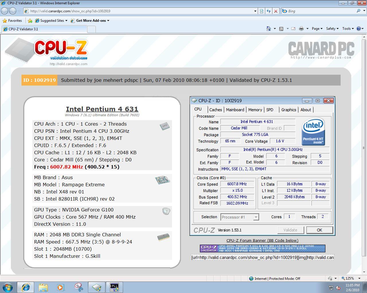The height and width of the screenshot is (293, 367).
Task: Click the Internet zone globe icon
Action: [x=251, y=278]
